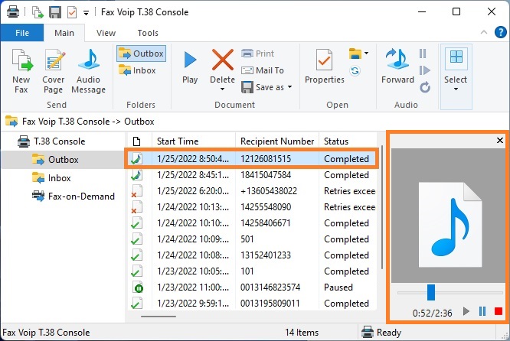Click the ribbon resume playback icon
This screenshot has width=510, height=341.
pos(424,70)
